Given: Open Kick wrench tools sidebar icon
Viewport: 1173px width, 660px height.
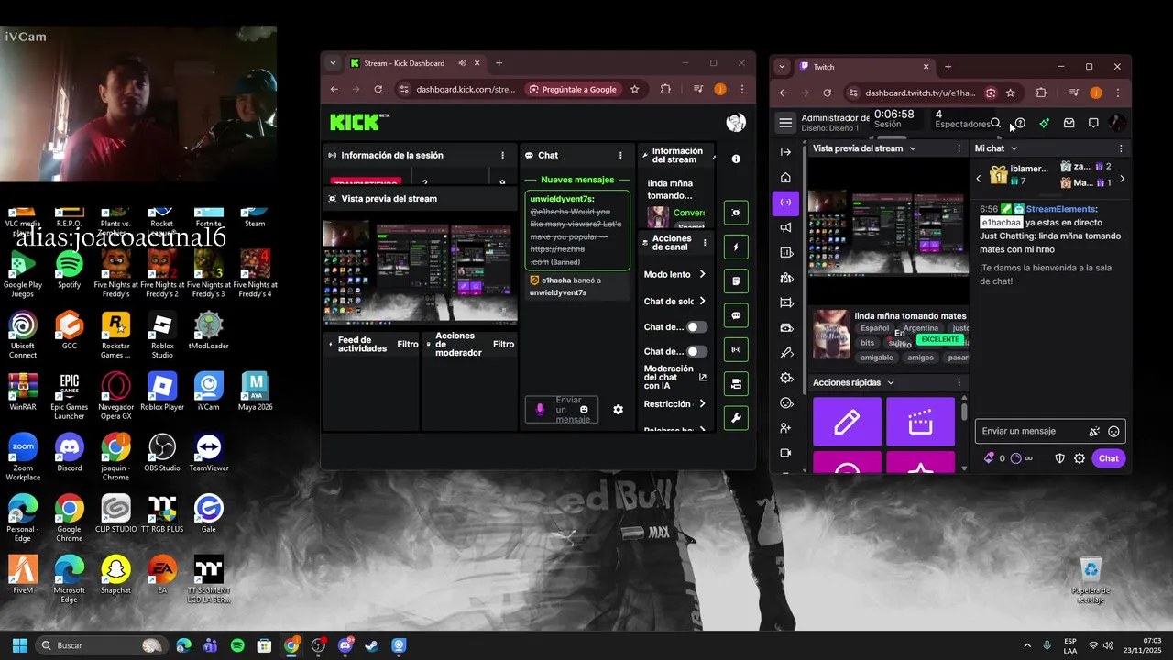Looking at the screenshot, I should [736, 418].
